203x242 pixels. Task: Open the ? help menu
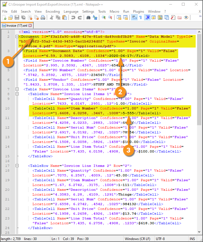point(165,12)
